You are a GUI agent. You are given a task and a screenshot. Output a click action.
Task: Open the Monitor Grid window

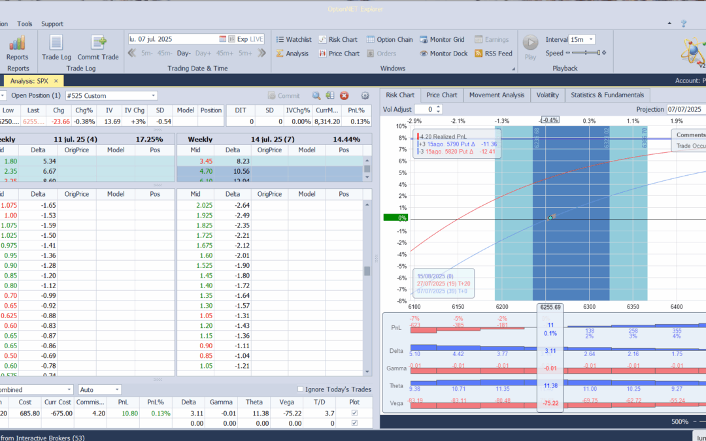point(442,40)
